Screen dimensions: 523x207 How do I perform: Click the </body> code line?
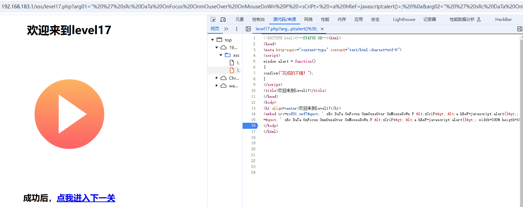[271, 126]
